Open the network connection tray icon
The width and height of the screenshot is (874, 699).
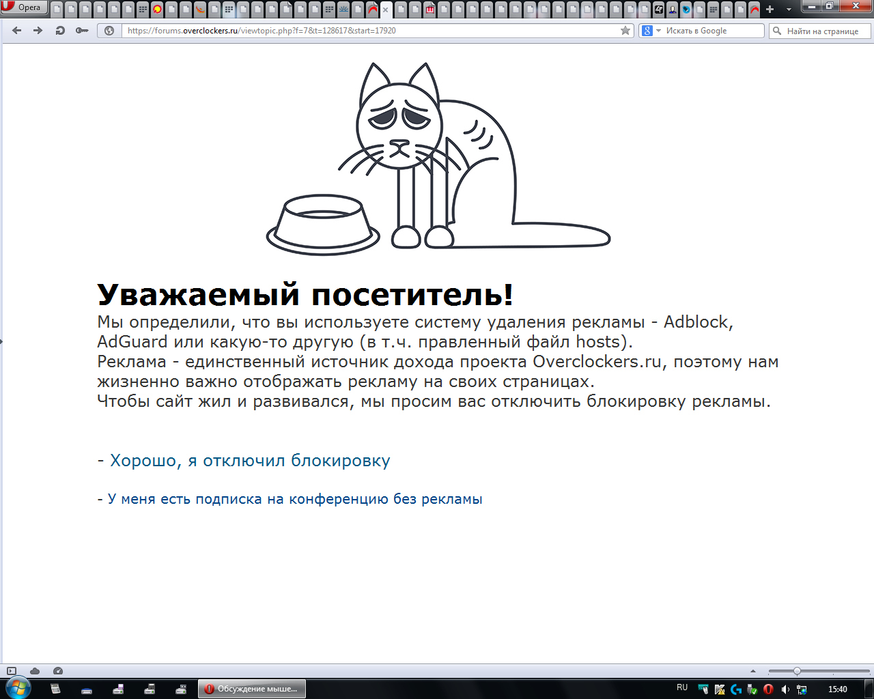(802, 689)
